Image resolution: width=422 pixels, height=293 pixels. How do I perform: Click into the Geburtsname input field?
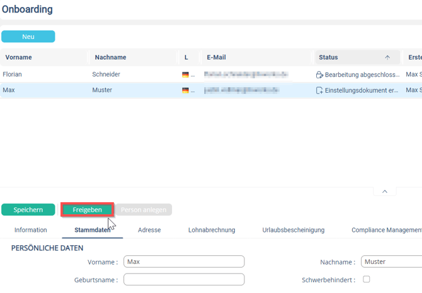pos(183,279)
